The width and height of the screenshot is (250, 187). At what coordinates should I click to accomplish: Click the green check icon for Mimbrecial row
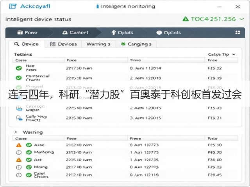tap(19, 78)
